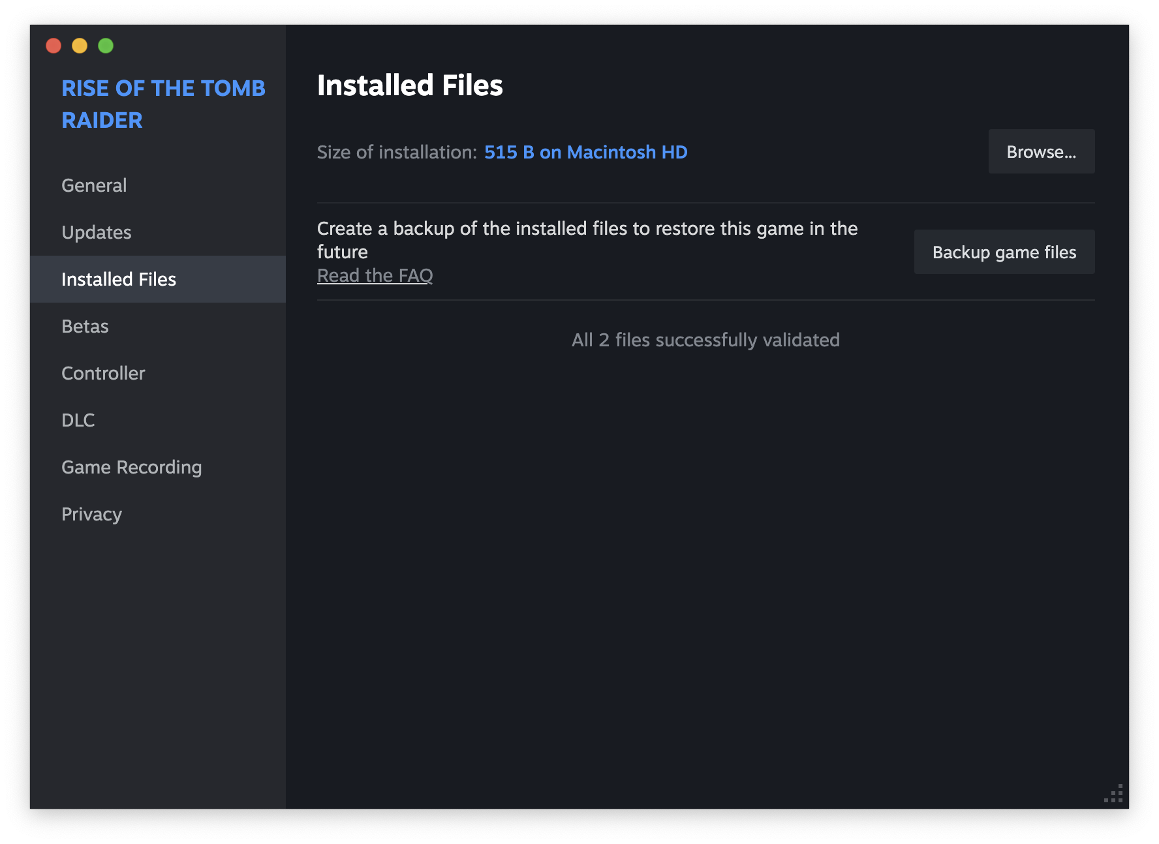The height and width of the screenshot is (844, 1159).
Task: Open the General settings tab
Action: [x=94, y=185]
